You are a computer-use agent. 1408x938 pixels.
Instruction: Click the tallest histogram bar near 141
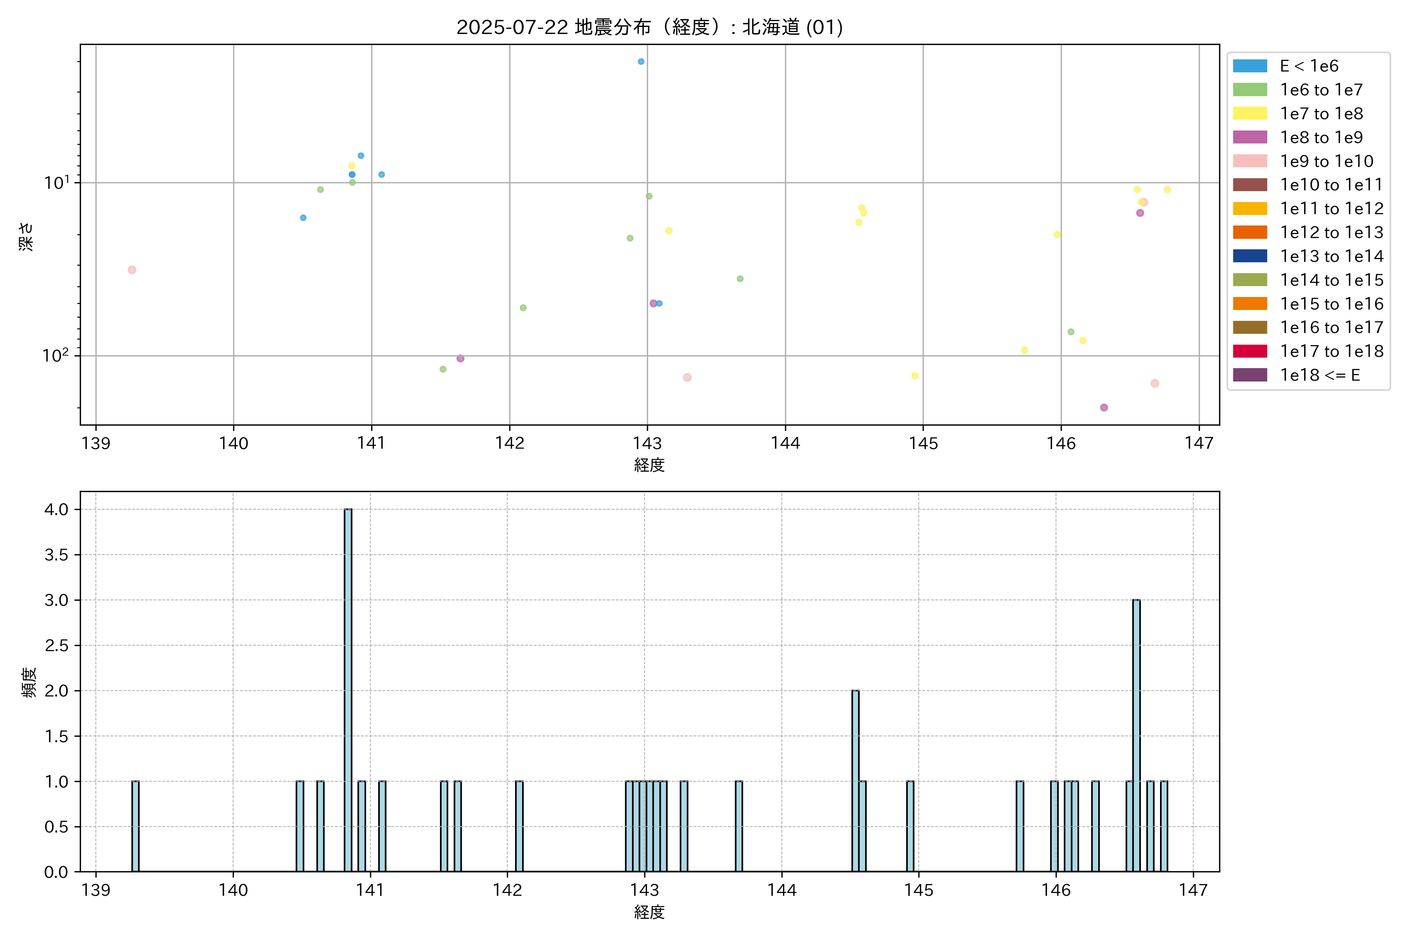pos(348,688)
